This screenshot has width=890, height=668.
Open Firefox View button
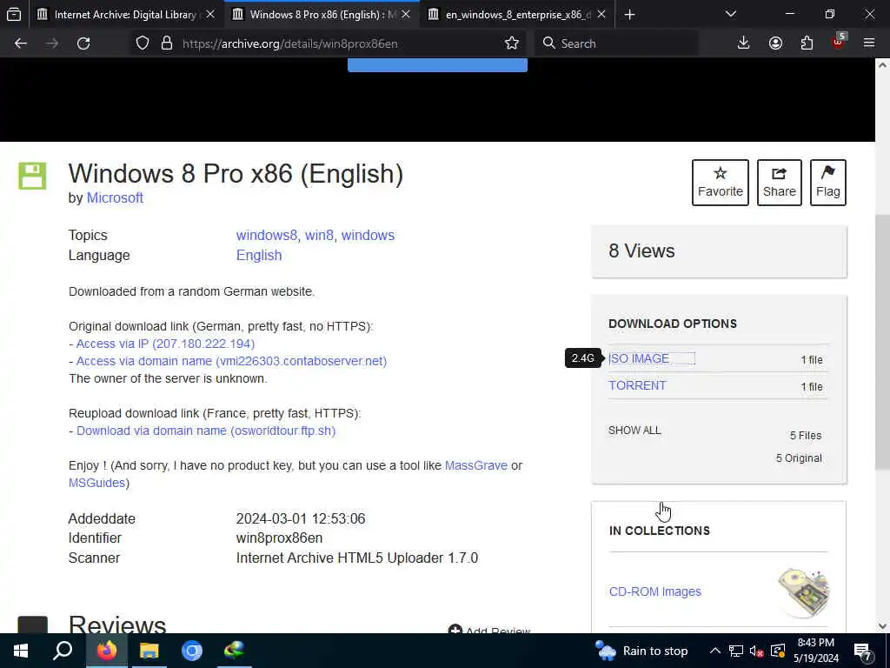click(x=14, y=14)
